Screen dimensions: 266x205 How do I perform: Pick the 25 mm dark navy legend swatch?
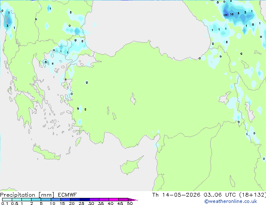click(x=85, y=200)
